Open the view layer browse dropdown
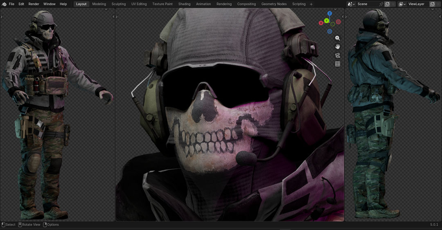The image size is (442, 230). point(402,4)
